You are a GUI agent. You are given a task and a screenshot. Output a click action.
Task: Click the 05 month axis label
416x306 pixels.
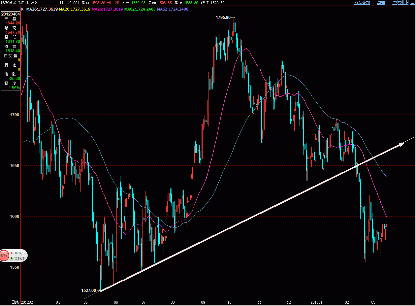click(x=85, y=302)
